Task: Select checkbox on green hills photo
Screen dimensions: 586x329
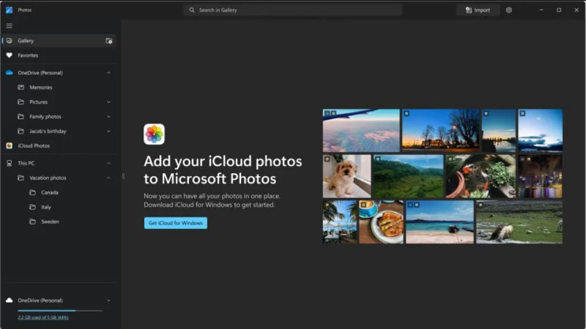Action: pos(377,159)
